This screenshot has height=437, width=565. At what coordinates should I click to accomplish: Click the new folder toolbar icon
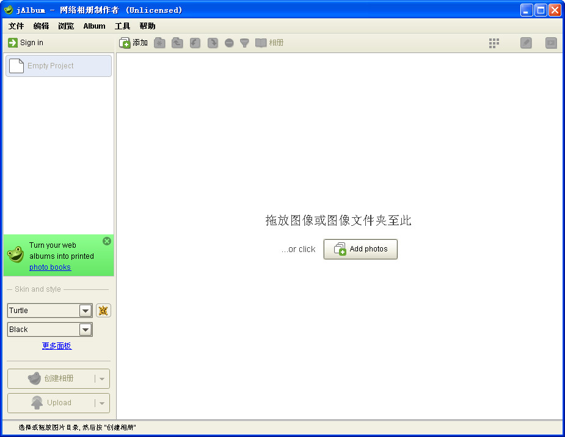pos(159,43)
